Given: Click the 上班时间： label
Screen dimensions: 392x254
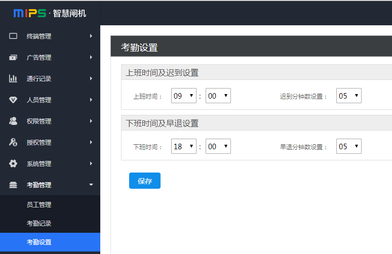Looking at the screenshot, I should click(x=147, y=97).
